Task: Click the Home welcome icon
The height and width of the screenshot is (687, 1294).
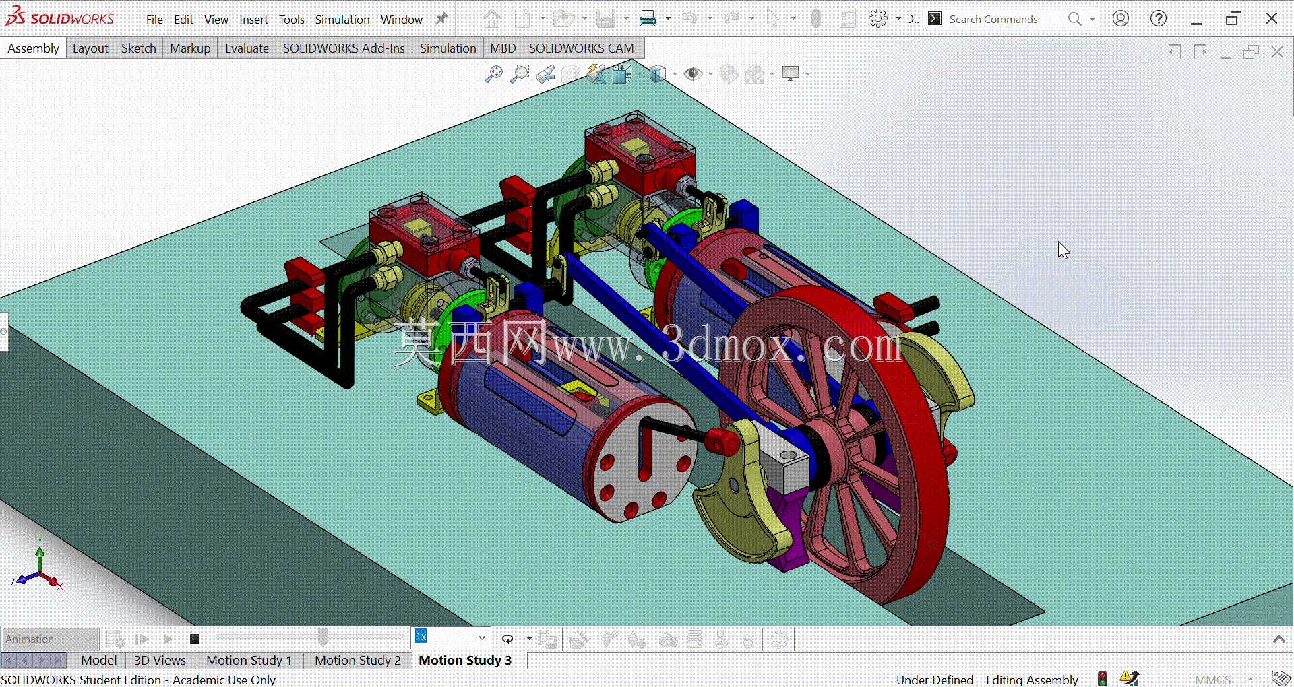Action: 492,19
